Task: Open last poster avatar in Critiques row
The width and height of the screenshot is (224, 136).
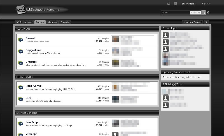Action: (115, 63)
